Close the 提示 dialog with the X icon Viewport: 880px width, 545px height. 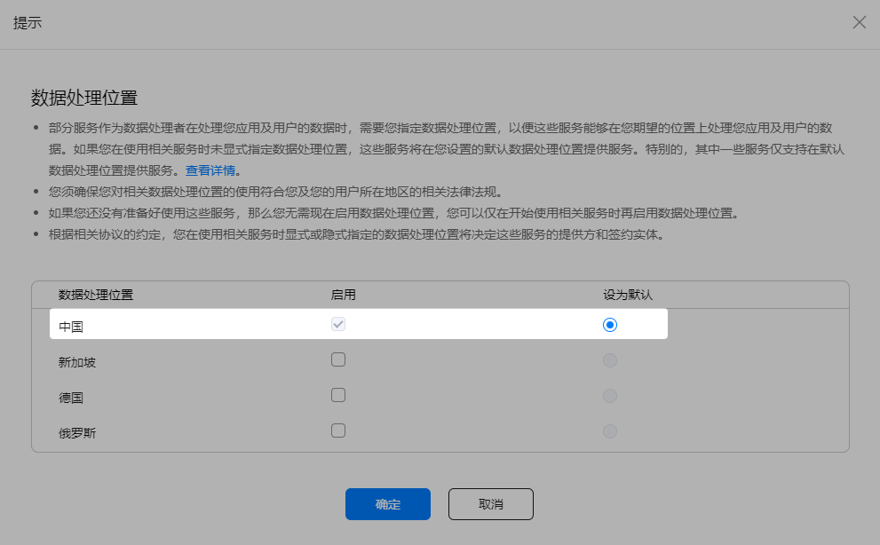(x=859, y=23)
